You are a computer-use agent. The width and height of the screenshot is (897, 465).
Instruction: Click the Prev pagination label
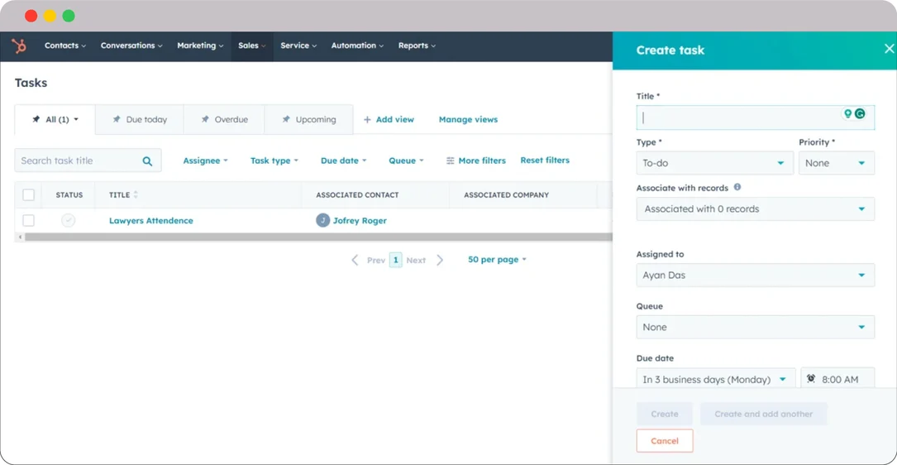pos(376,261)
